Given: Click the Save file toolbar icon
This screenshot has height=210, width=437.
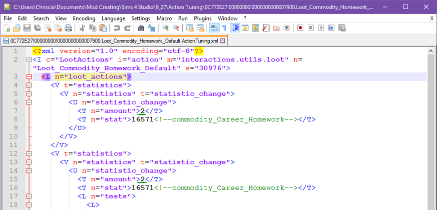Looking at the screenshot, I should (26, 28).
